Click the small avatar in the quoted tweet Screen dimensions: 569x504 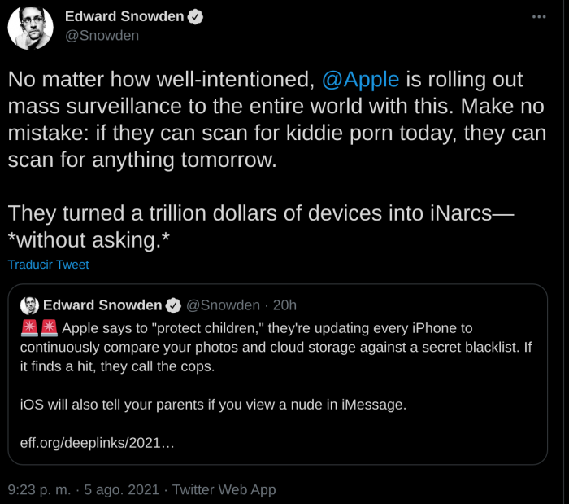(x=29, y=305)
